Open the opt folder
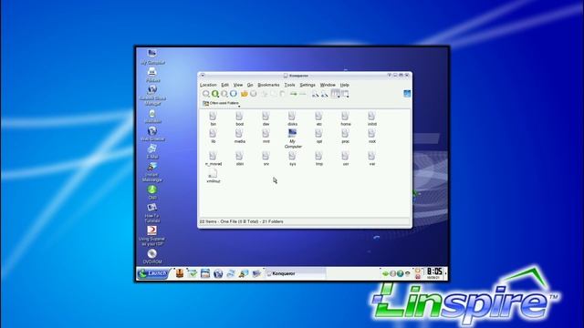This screenshot has width=584, height=328. click(x=318, y=136)
